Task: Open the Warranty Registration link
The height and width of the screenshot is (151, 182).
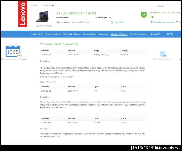Action: coord(162,59)
